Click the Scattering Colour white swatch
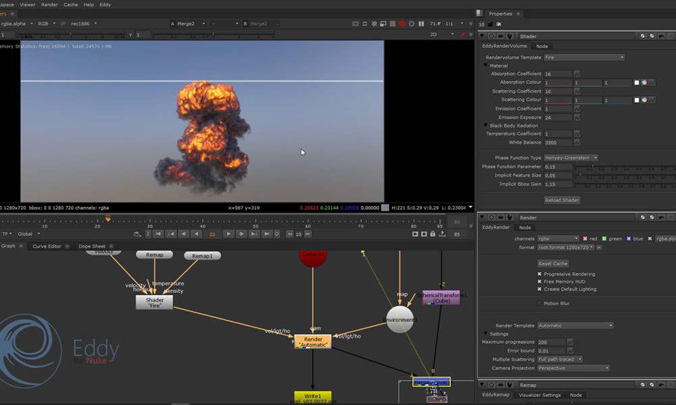The height and width of the screenshot is (405, 676). pos(636,100)
